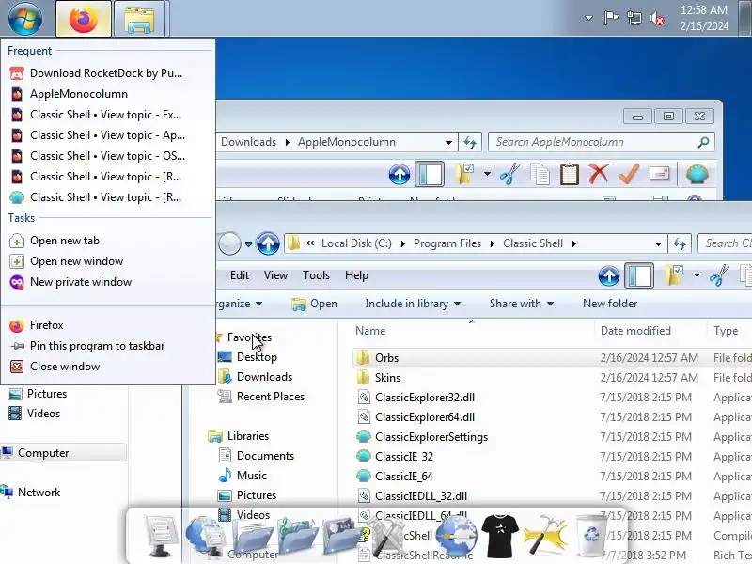The width and height of the screenshot is (752, 564).
Task: Open Recent Places in Favorites
Action: [270, 397]
